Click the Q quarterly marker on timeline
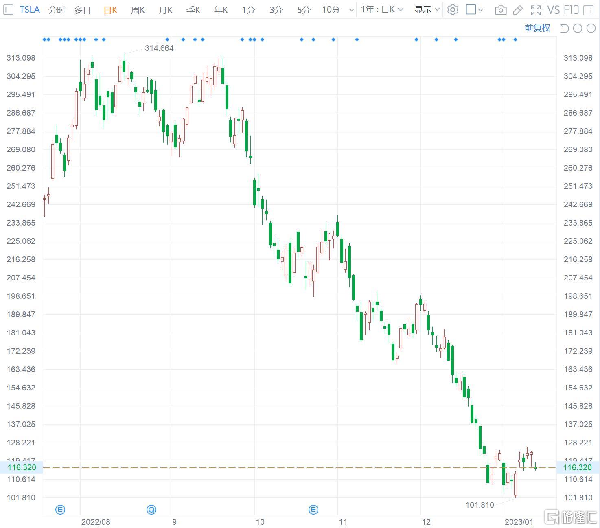This screenshot has width=600, height=528. [x=151, y=509]
